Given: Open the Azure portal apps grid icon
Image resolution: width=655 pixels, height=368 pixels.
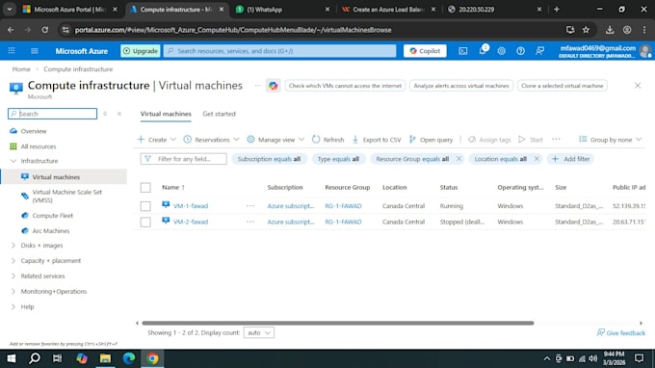Looking at the screenshot, I should pos(12,51).
